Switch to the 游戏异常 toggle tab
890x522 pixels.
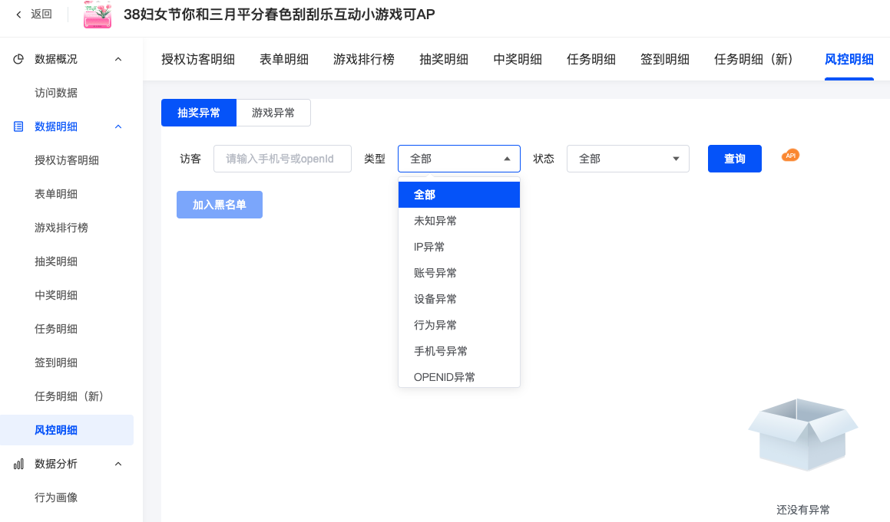pos(273,113)
